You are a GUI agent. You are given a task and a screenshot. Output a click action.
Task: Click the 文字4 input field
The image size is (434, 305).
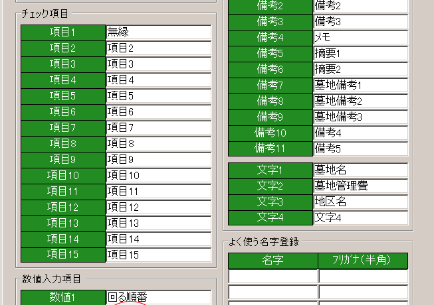click(x=361, y=217)
